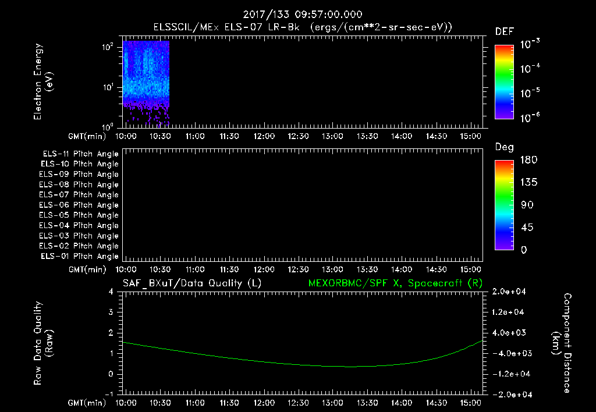Image resolution: width=596 pixels, height=412 pixels.
Task: Select the Raw Data Quality (Raw) axis label
Action: pyautogui.click(x=43, y=343)
